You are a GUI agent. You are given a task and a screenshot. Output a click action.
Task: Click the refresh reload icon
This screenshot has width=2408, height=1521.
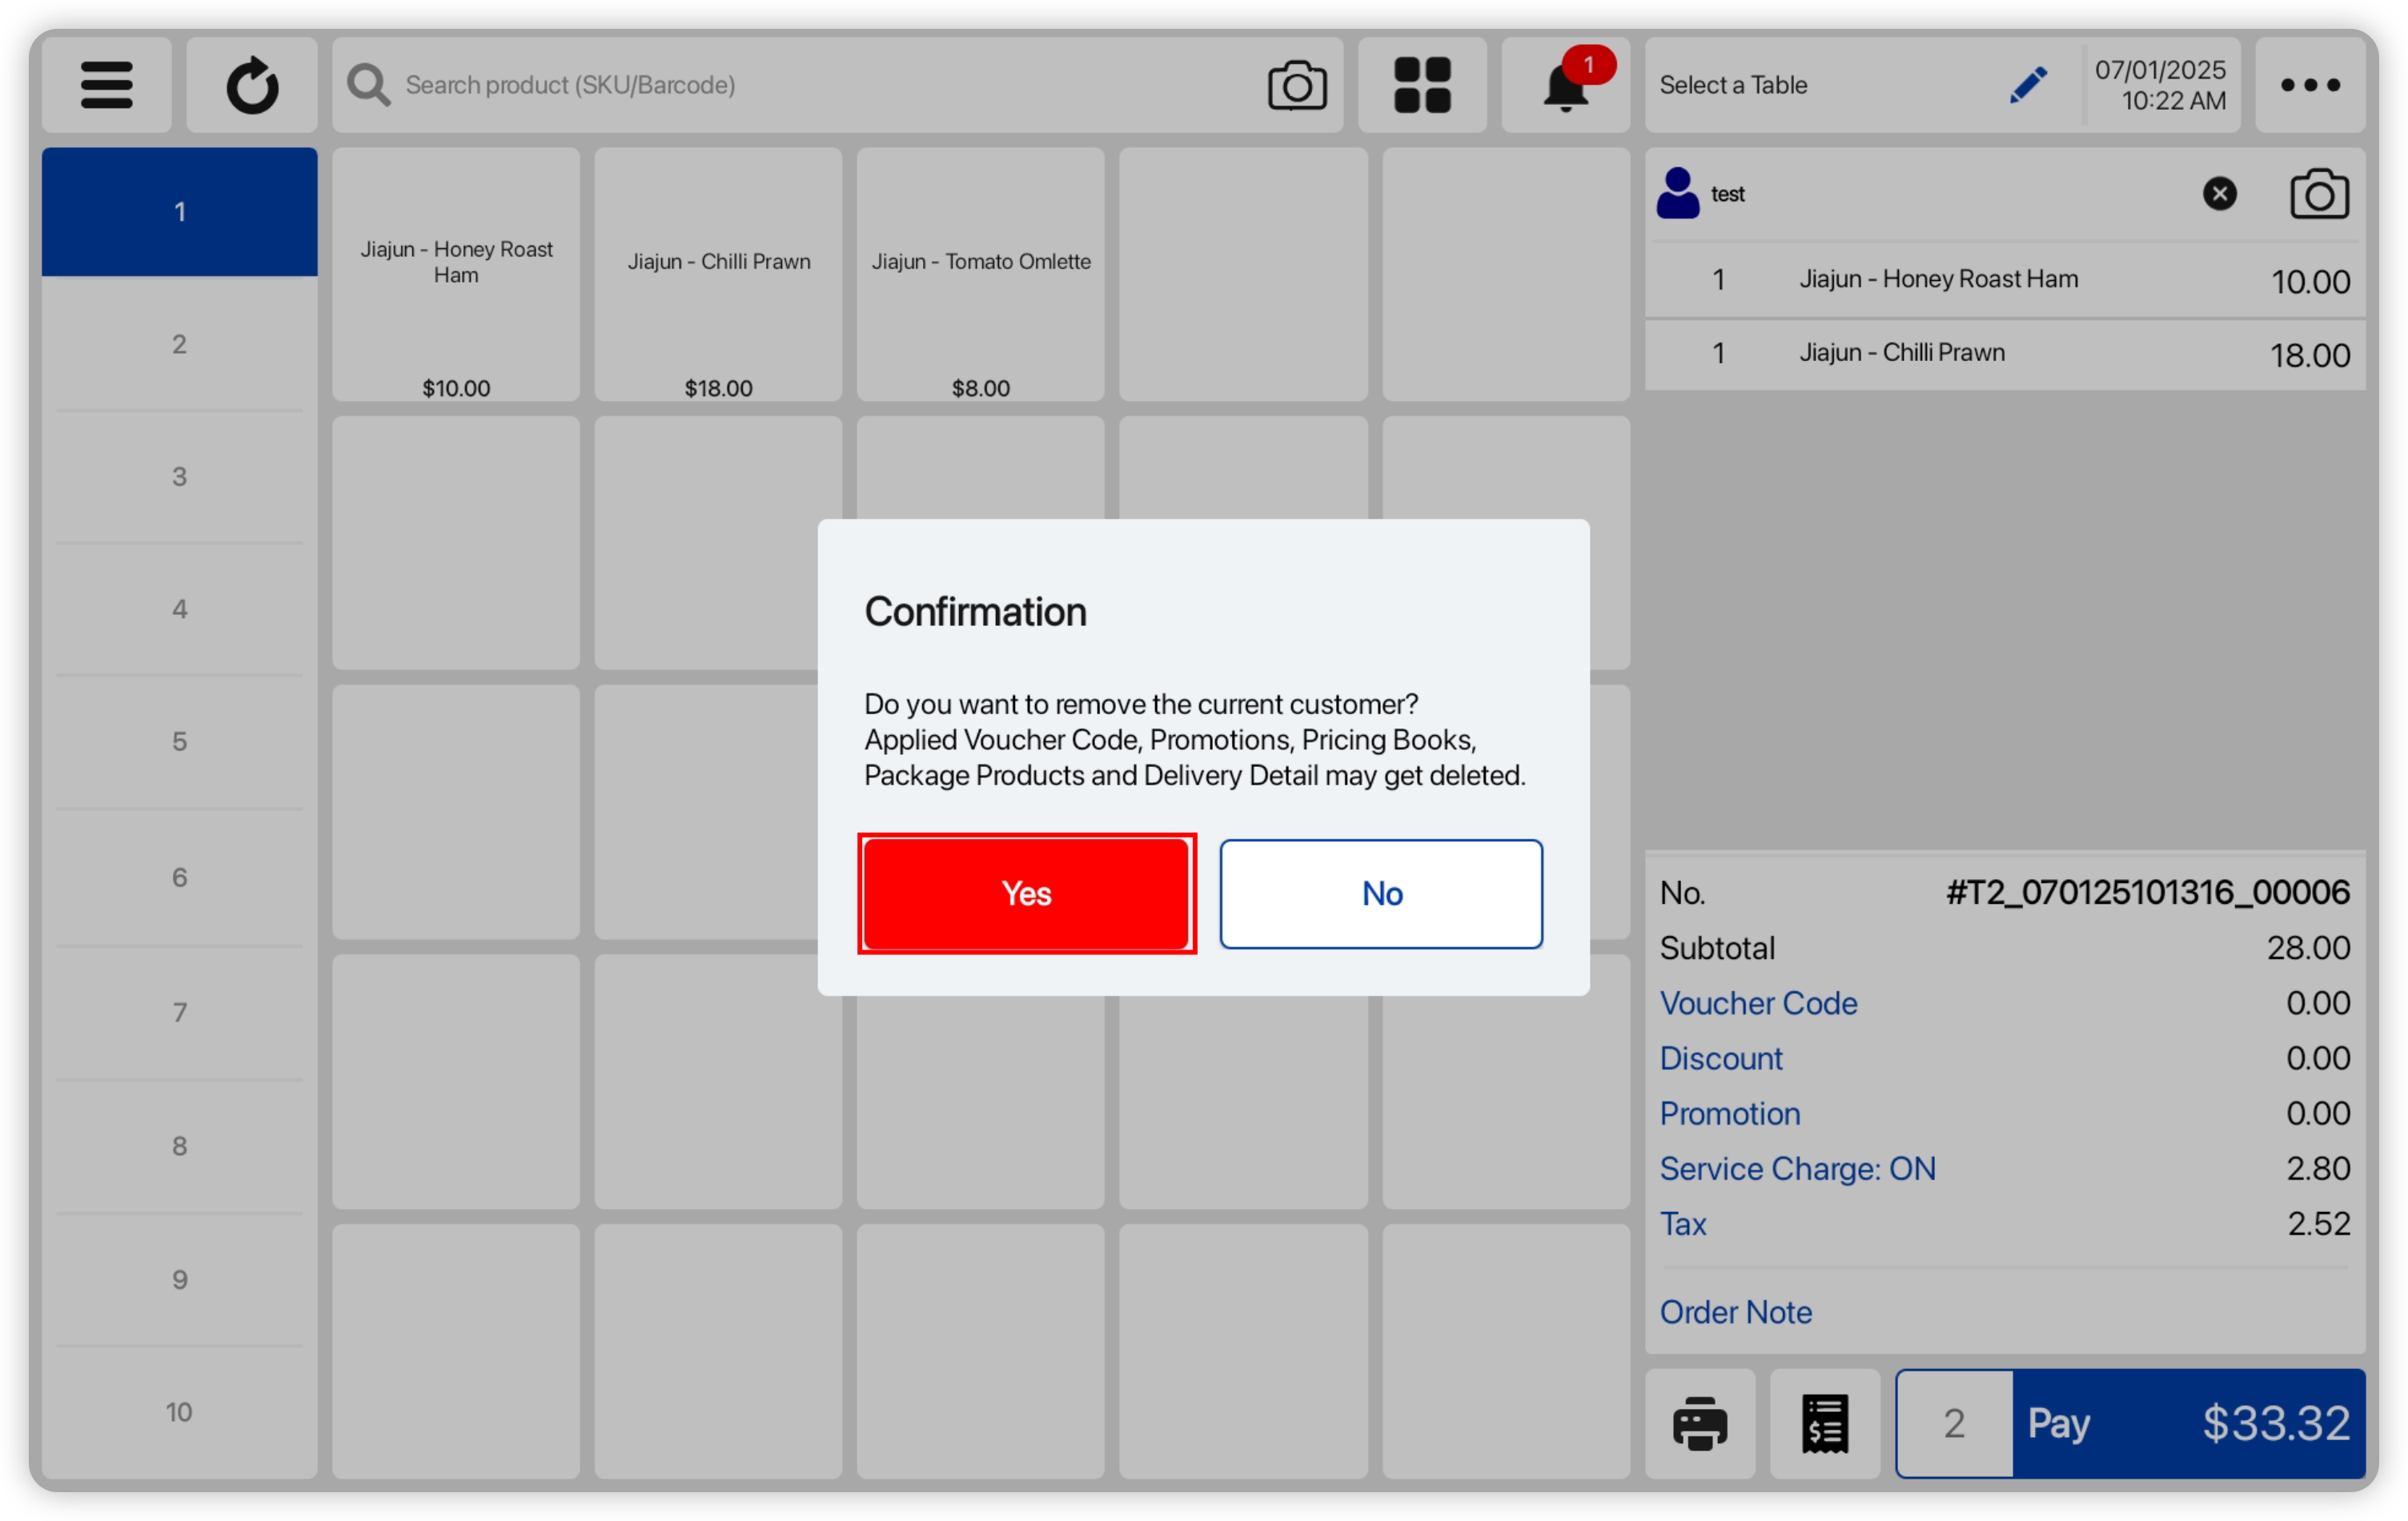252,85
